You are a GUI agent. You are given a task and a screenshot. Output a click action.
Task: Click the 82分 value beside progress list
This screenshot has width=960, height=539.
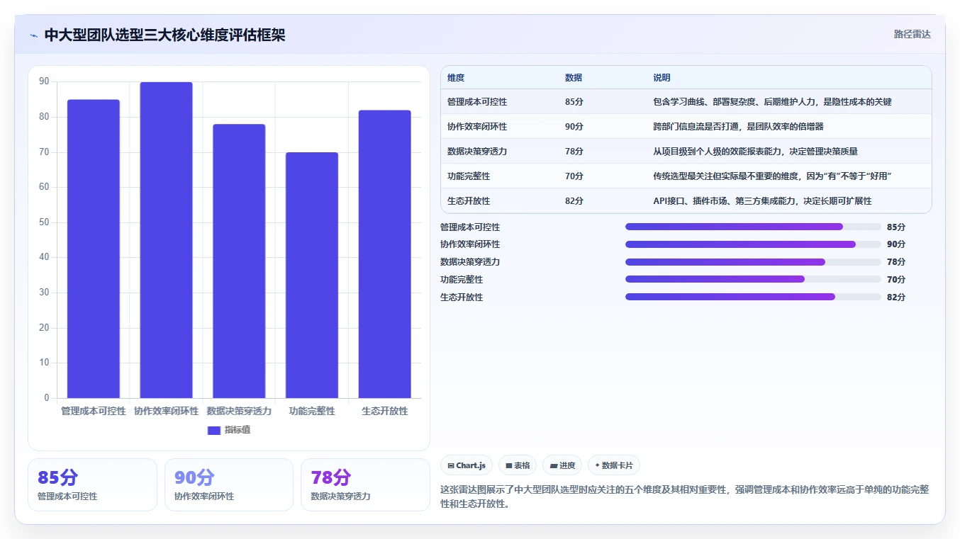tap(896, 297)
